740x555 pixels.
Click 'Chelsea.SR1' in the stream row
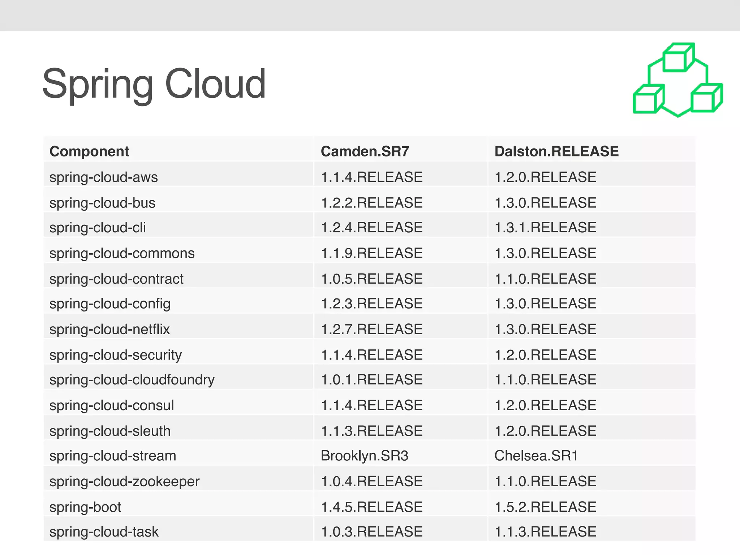point(536,456)
